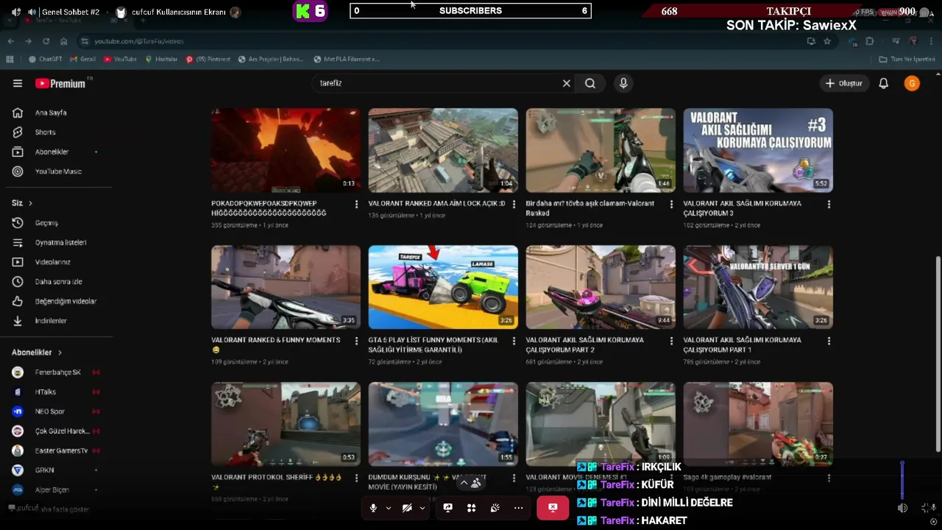Disconnect from the call with red button
942x530 pixels.
pyautogui.click(x=553, y=508)
